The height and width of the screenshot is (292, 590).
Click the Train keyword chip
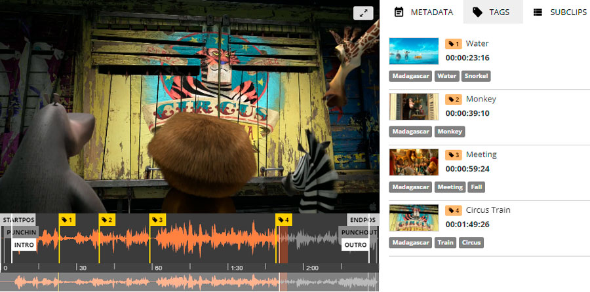[x=446, y=243]
